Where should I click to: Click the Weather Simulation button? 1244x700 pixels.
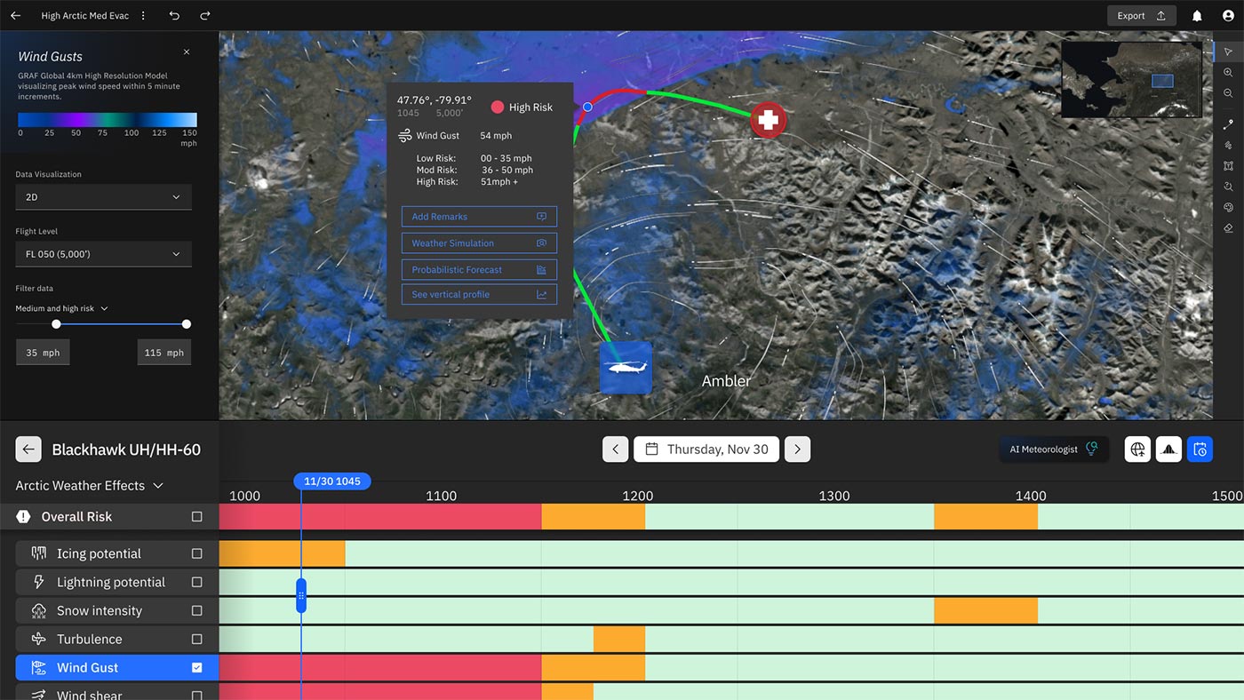pos(479,243)
